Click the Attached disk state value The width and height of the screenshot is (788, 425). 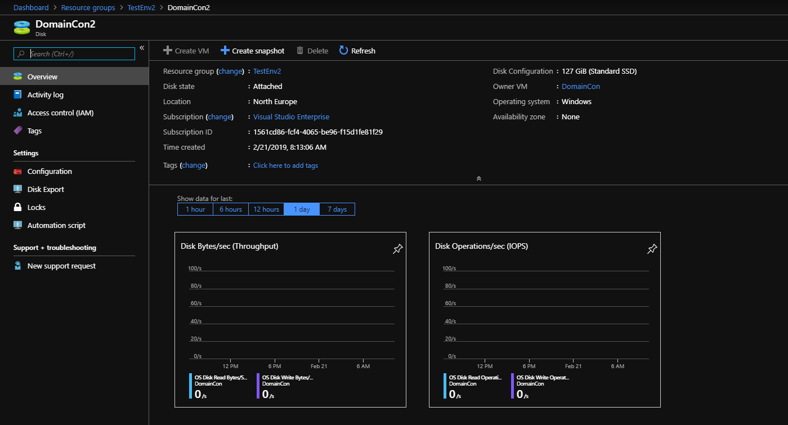click(x=268, y=87)
